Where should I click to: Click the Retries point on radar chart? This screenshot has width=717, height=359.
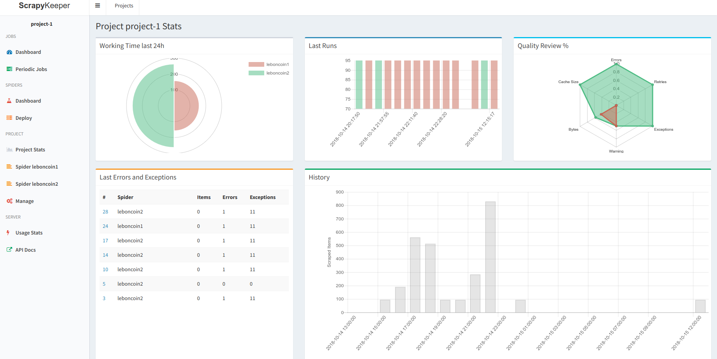click(x=653, y=85)
